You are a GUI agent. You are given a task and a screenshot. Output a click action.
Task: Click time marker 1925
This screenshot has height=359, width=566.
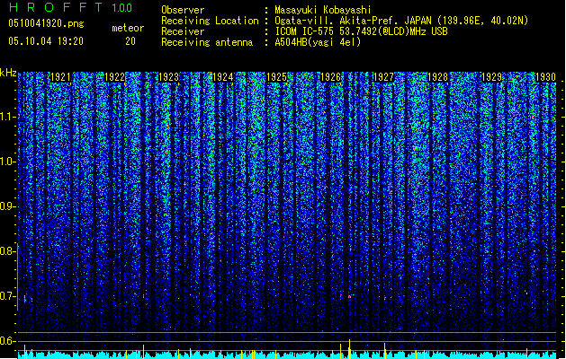pos(276,77)
